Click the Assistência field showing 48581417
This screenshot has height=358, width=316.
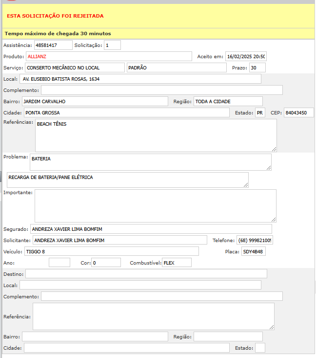click(53, 45)
